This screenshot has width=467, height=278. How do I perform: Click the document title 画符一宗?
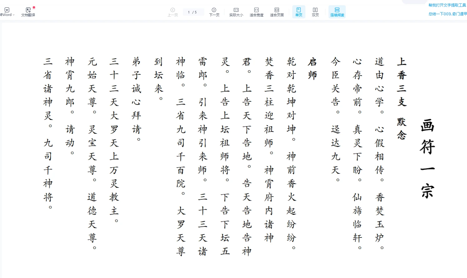coord(427,158)
